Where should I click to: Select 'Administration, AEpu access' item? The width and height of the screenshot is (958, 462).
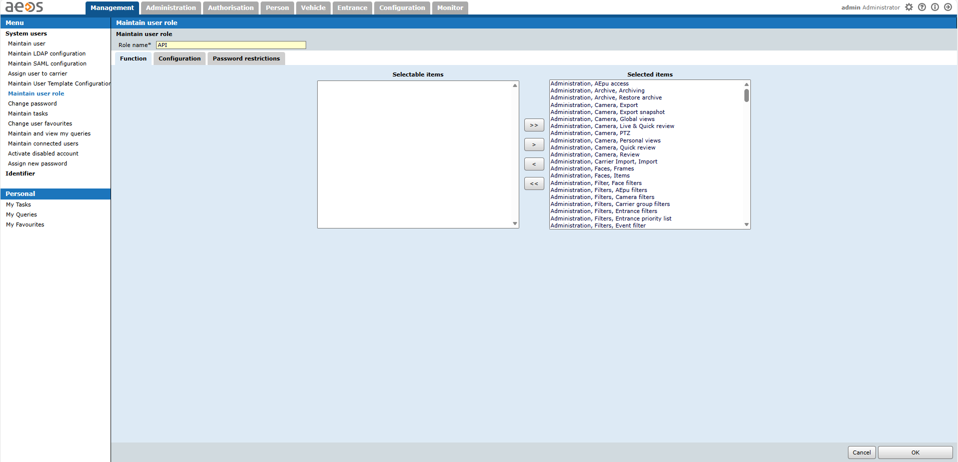coord(590,83)
